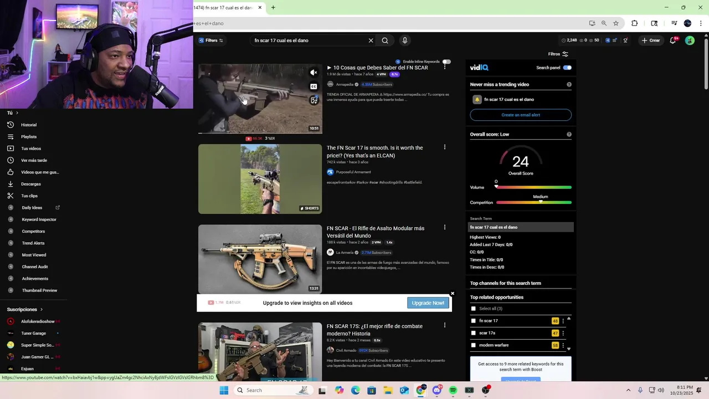The height and width of the screenshot is (399, 709).
Task: Open Historial in the sidebar
Action: [x=29, y=125]
